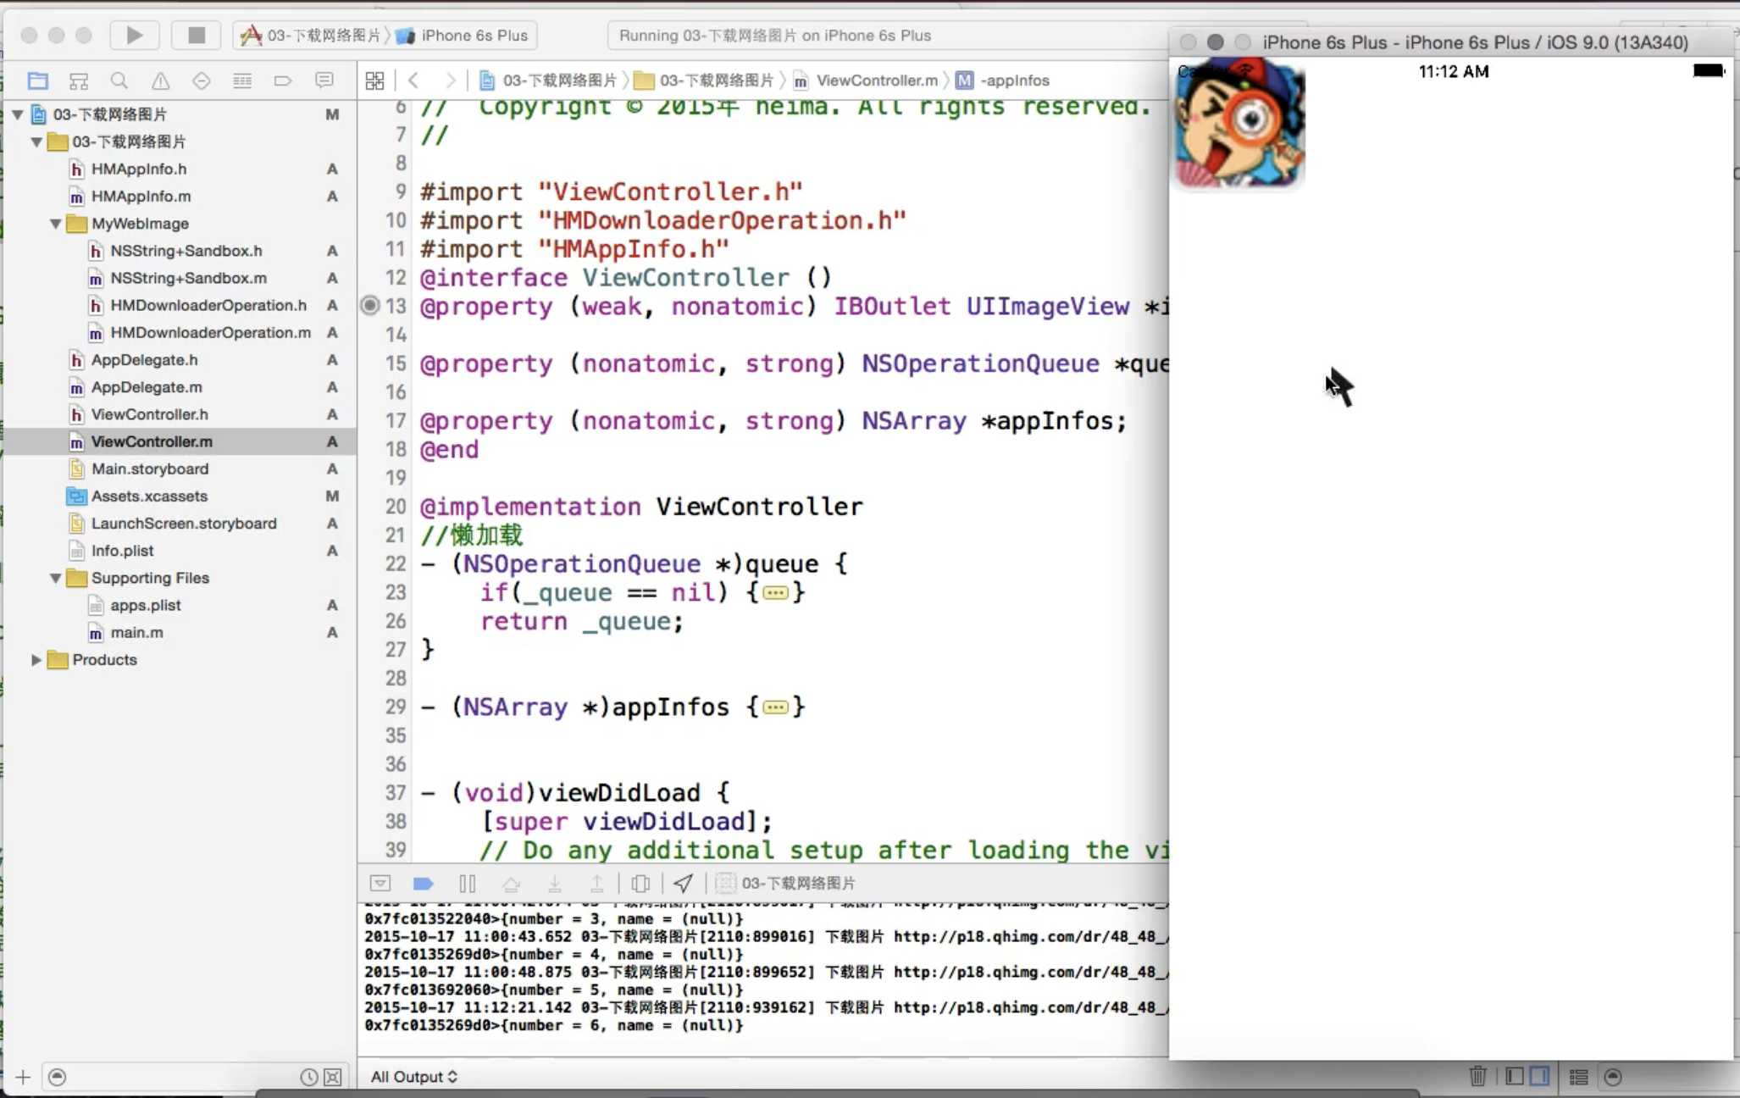The width and height of the screenshot is (1740, 1098).
Task: Select the iPhone 6s Plus scheme destination
Action: (474, 36)
